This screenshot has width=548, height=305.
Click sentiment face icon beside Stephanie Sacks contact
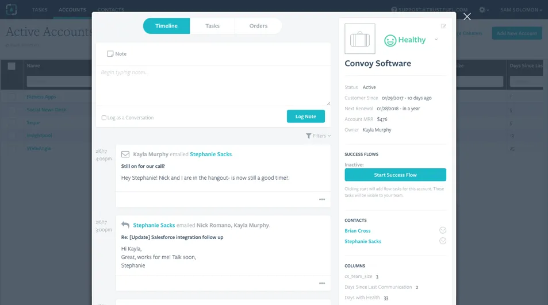[443, 241]
